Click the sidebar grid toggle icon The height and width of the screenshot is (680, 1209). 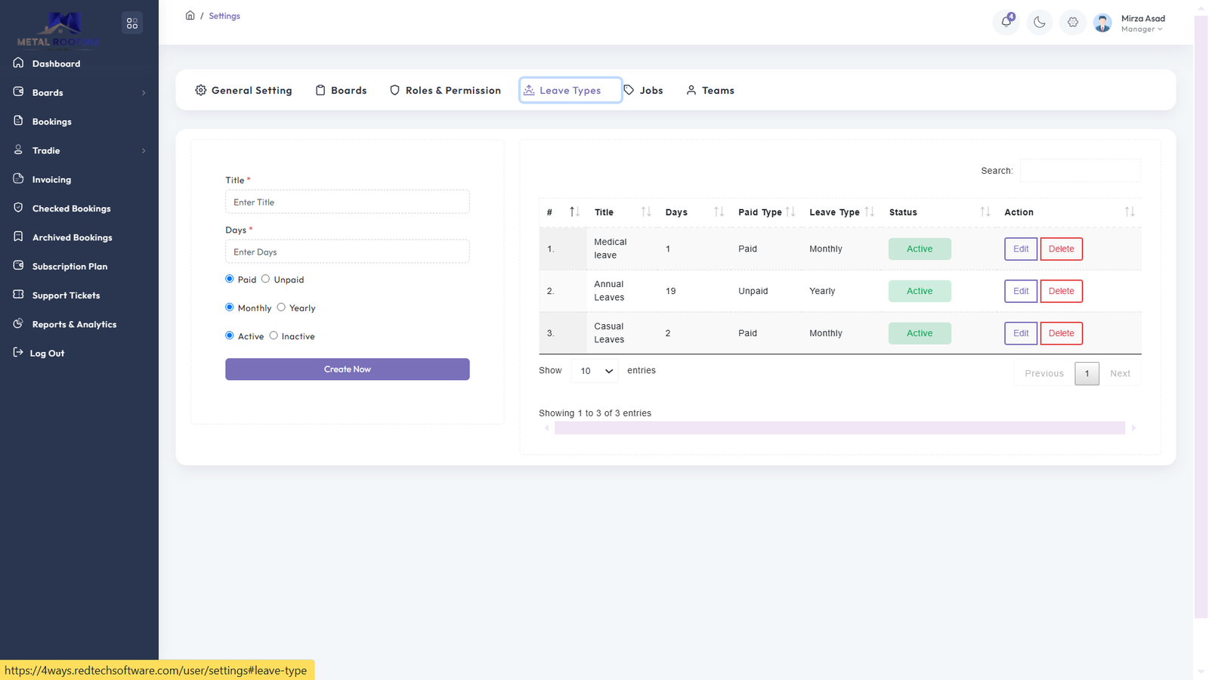click(x=132, y=23)
